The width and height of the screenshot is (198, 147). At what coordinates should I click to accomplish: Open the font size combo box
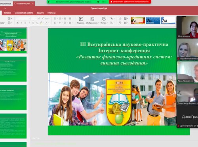click(34, 19)
